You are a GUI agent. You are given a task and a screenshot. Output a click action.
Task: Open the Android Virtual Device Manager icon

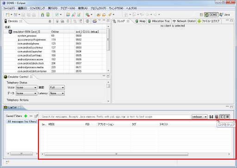pyautogui.click(x=48, y=15)
